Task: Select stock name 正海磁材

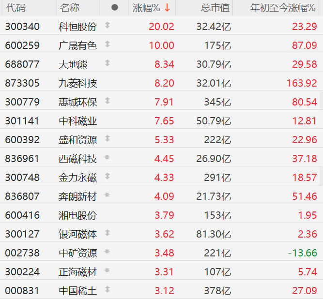Action: pos(77,272)
